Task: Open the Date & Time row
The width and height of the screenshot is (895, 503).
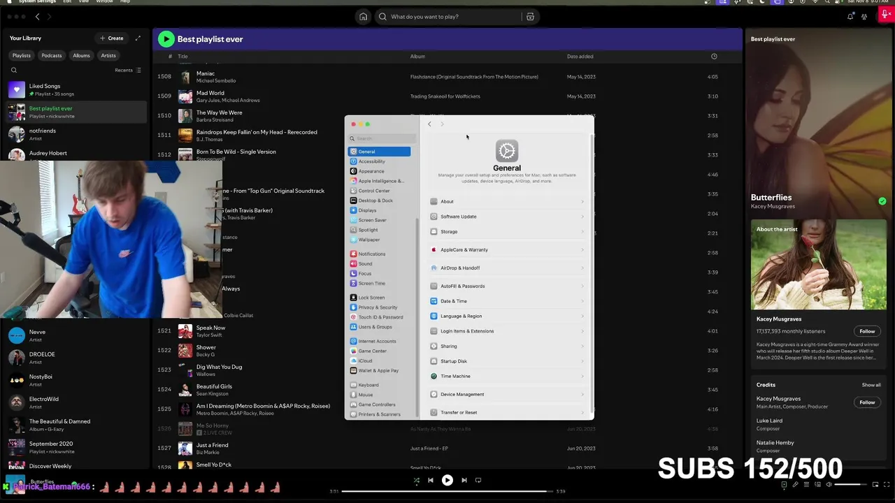Action: click(508, 301)
